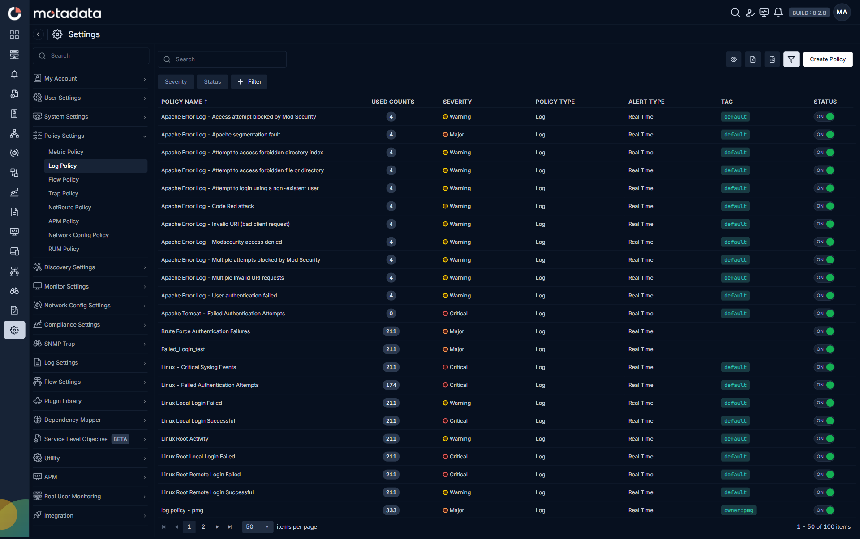The image size is (860, 539).
Task: Toggle status of Apache Tomcat Failed Authentication
Action: pyautogui.click(x=824, y=314)
